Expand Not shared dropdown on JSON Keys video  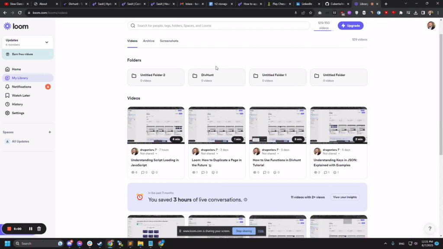pos(331,153)
